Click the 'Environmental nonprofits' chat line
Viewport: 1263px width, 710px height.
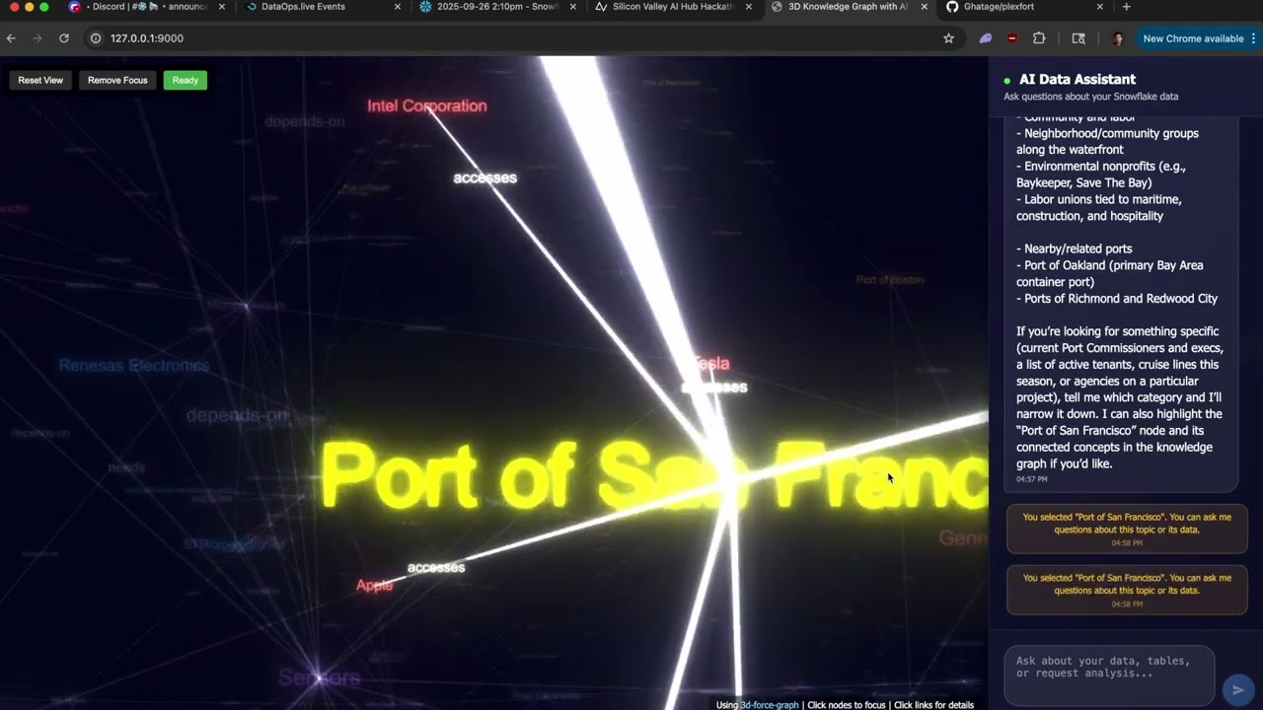click(x=1101, y=175)
